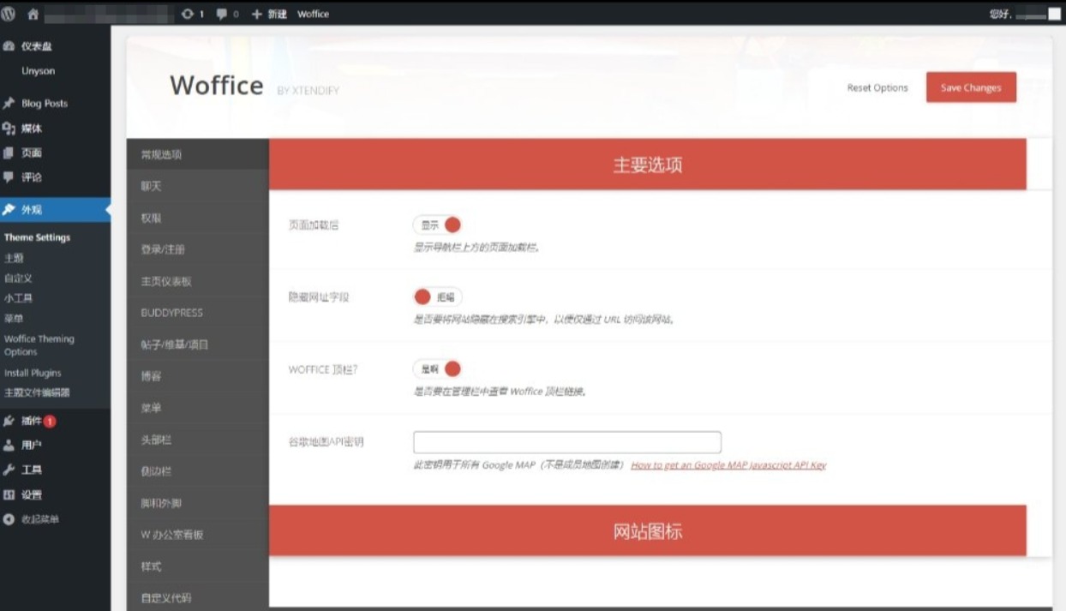Open the 页面 pages icon
1066x611 pixels.
point(9,153)
